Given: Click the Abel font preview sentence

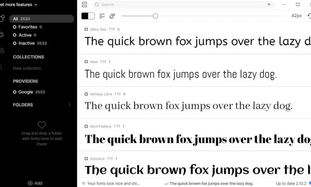Looking at the screenshot, I should [x=181, y=75].
